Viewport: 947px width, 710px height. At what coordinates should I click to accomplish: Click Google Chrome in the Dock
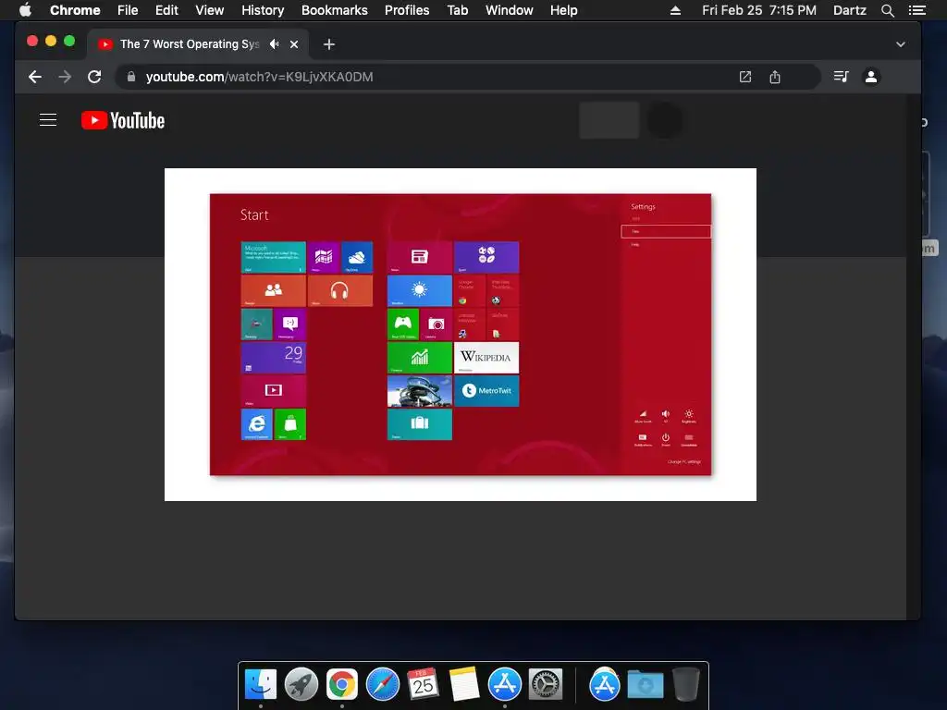[342, 684]
